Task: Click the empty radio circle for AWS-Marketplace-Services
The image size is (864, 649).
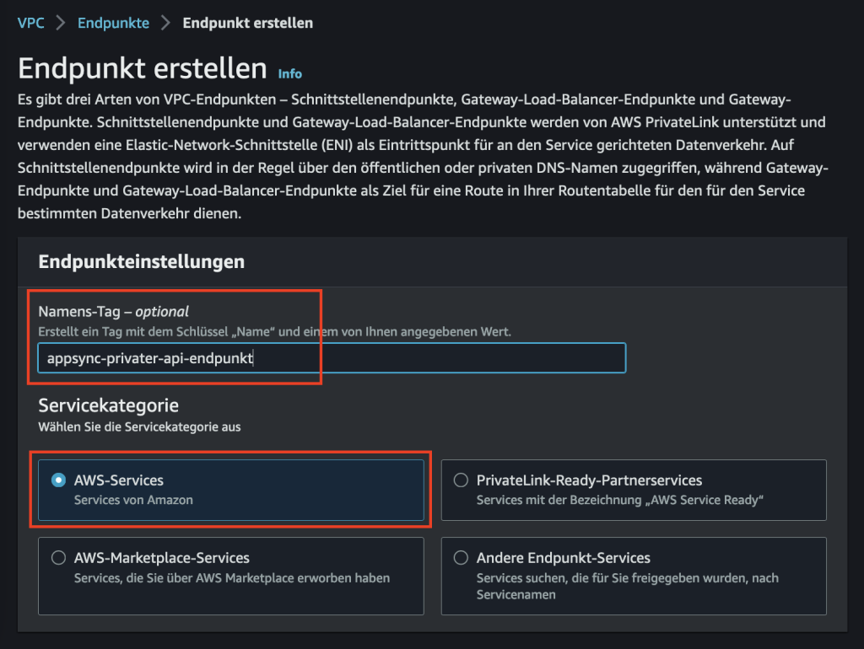Action: [58, 558]
